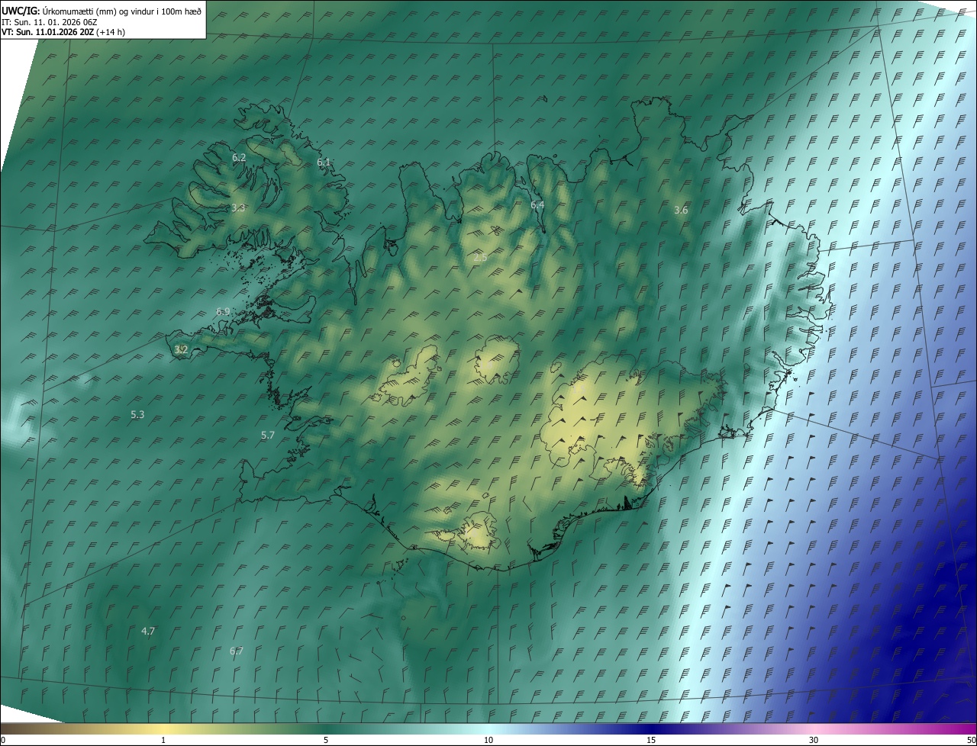The width and height of the screenshot is (977, 746).
Task: Click the 3.6 precipitation value label
Action: coord(682,211)
